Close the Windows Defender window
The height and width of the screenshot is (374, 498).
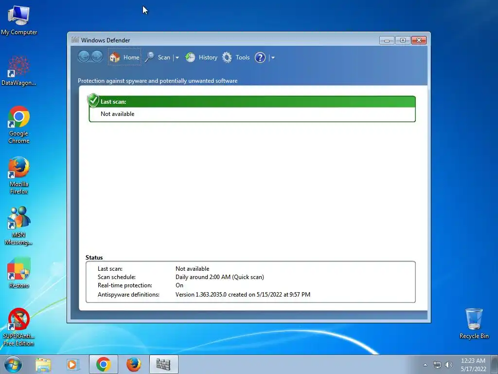pos(419,40)
